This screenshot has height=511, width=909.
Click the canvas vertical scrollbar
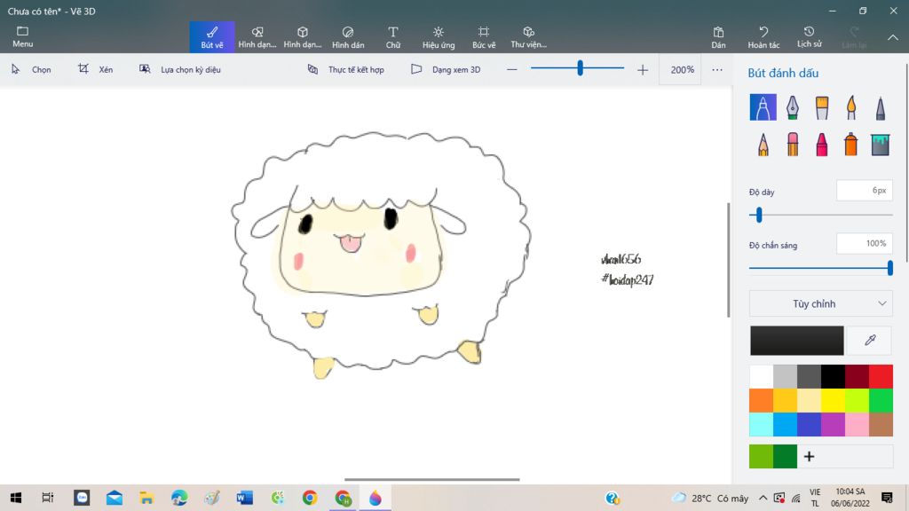pyautogui.click(x=729, y=260)
